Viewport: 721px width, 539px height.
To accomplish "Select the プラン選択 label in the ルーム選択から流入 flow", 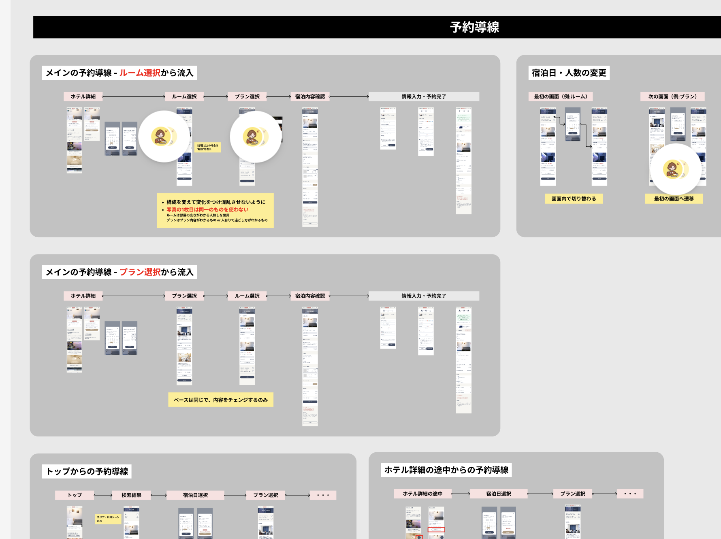I will click(247, 96).
